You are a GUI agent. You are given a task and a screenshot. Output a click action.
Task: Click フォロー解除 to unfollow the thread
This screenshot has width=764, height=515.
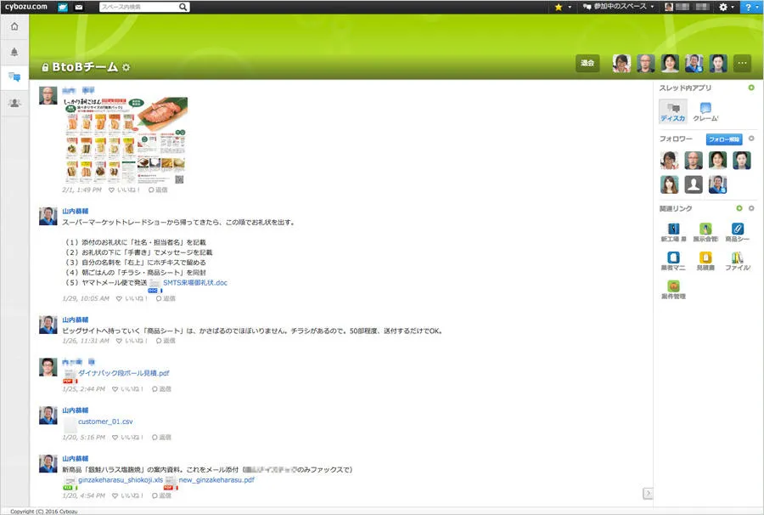(723, 139)
